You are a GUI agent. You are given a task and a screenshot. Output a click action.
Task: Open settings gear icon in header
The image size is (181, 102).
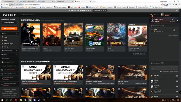click(x=178, y=15)
